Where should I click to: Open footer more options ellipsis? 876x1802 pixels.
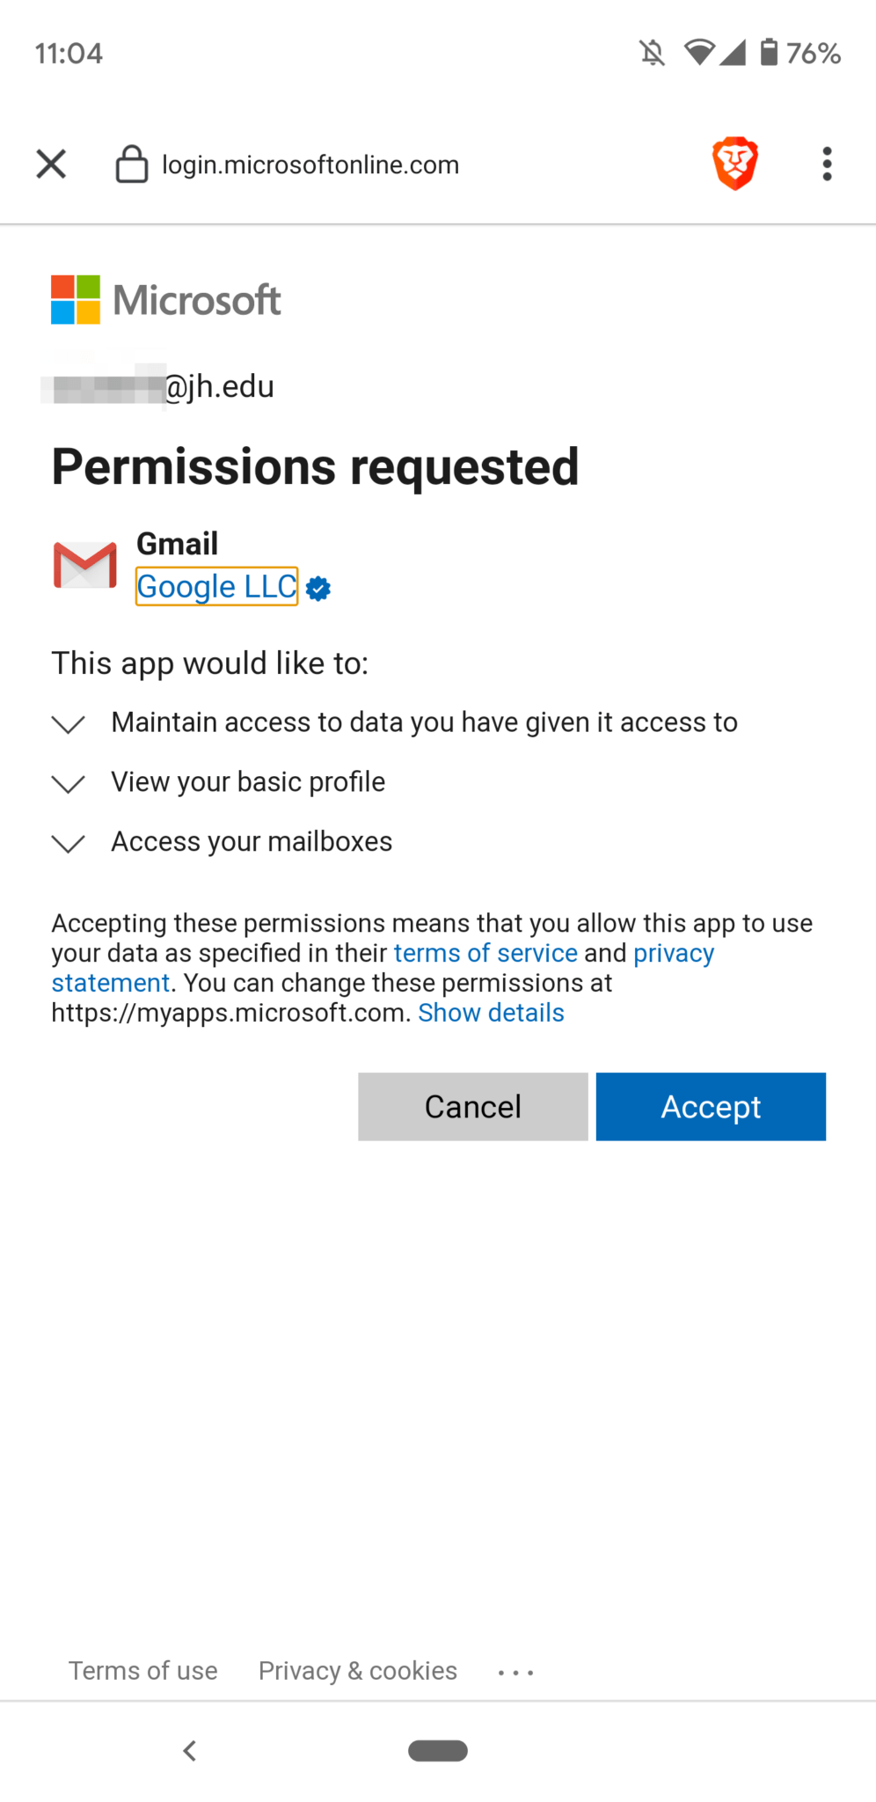click(515, 1672)
